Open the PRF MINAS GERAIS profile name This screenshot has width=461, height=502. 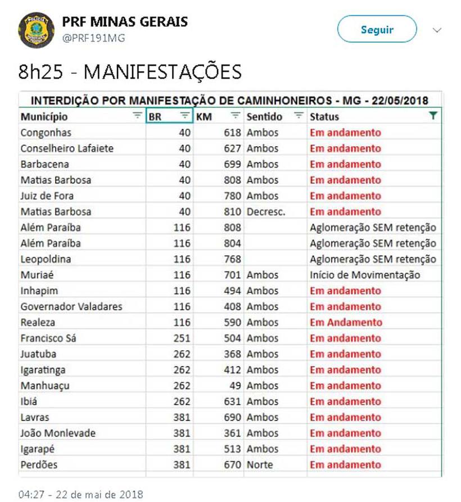125,22
